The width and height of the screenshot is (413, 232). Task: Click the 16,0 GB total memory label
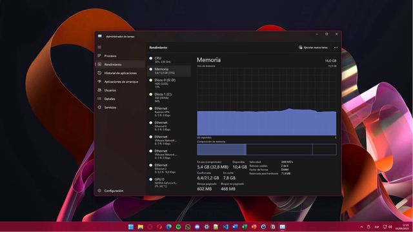(x=330, y=61)
